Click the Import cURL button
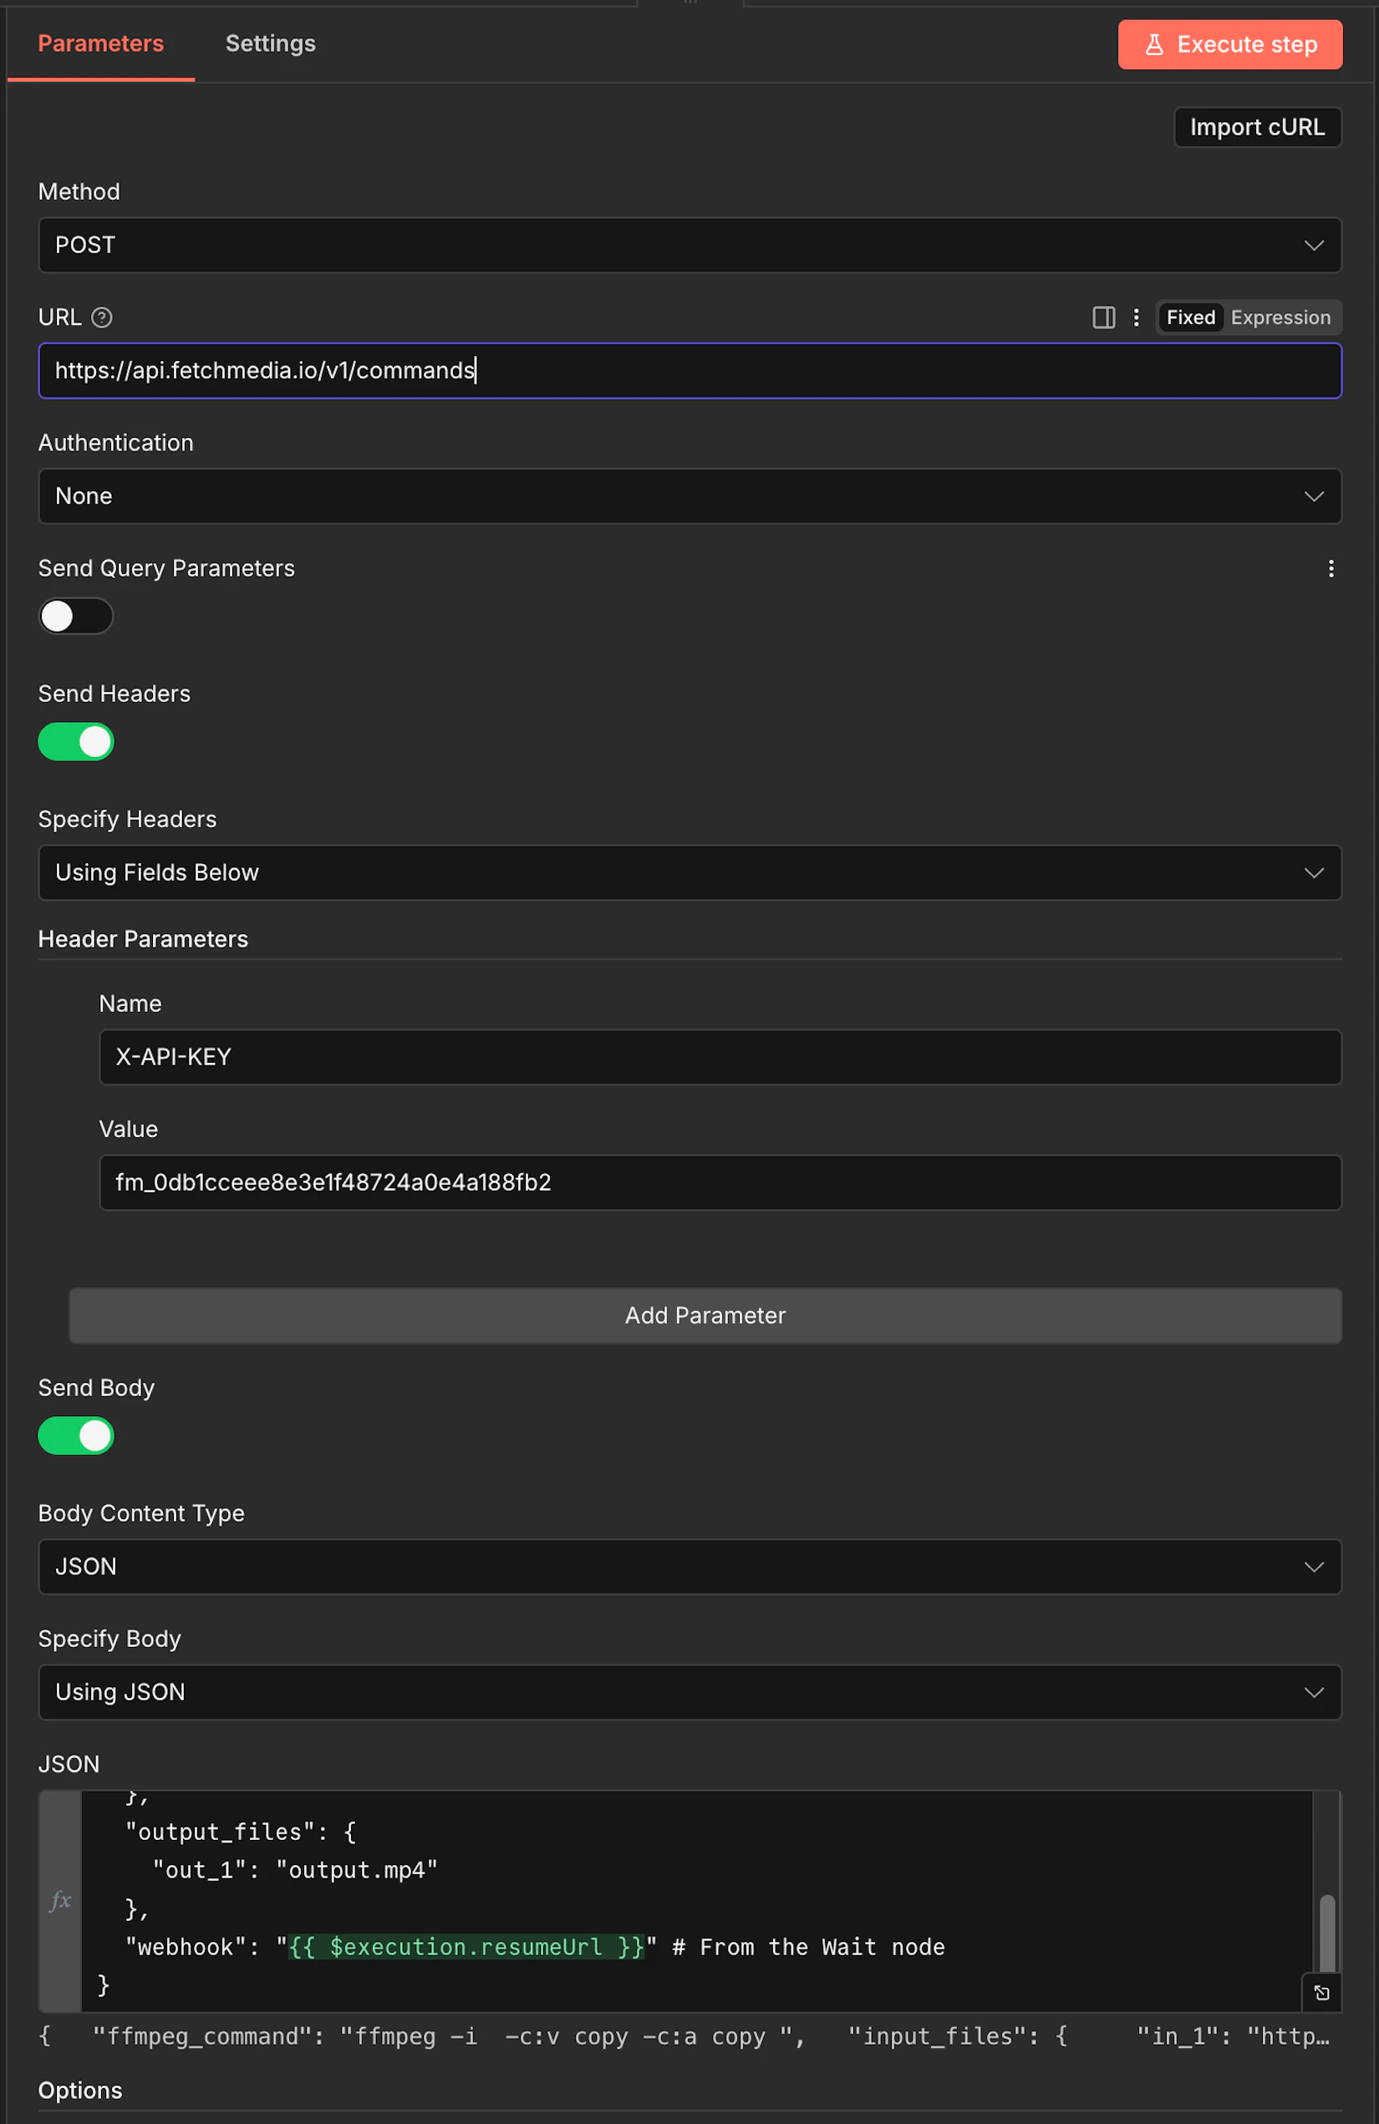Screen dimensions: 1379x2124 click(x=1257, y=128)
